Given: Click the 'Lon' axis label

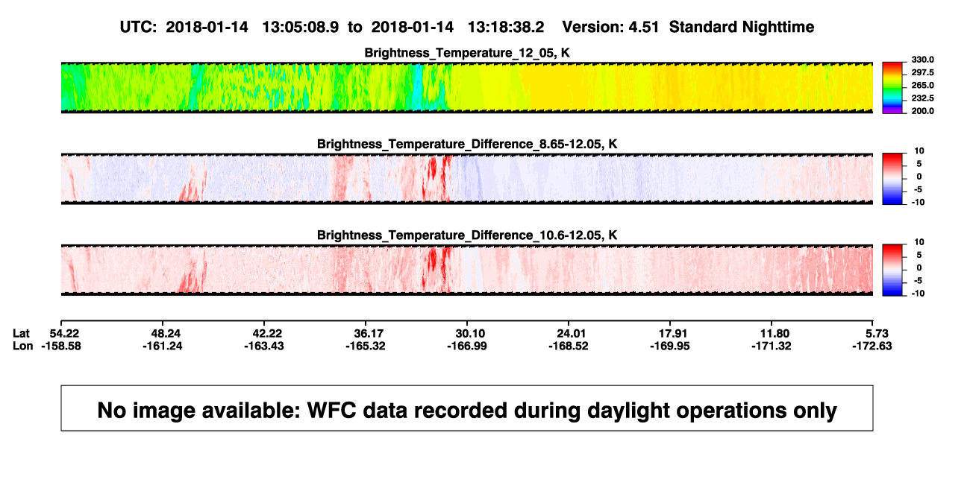Looking at the screenshot, I should coord(23,346).
